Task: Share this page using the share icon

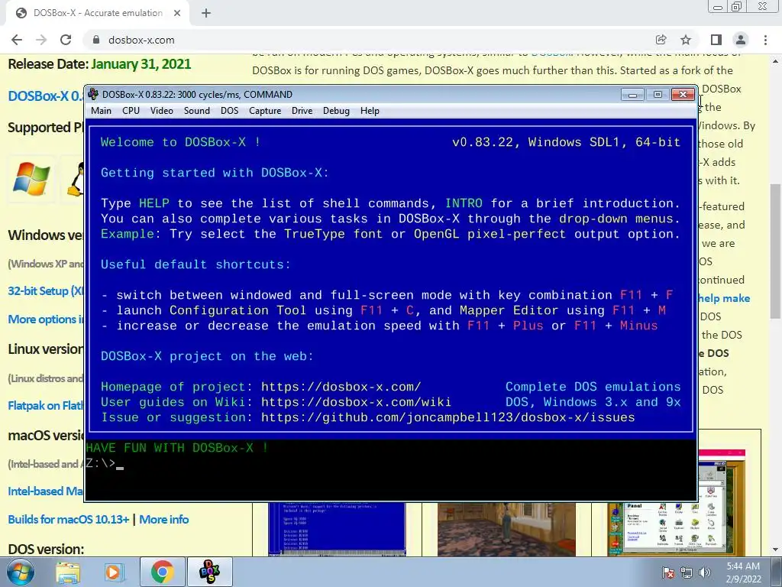Action: pyautogui.click(x=661, y=40)
